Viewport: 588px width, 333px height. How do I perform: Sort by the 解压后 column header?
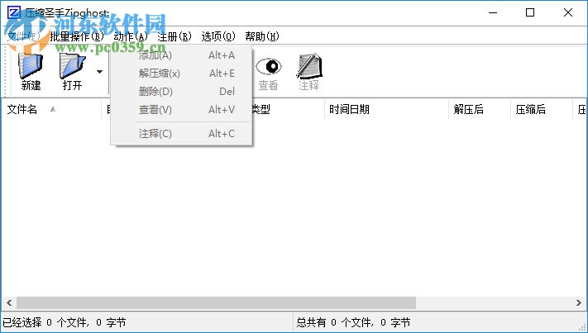[480, 109]
